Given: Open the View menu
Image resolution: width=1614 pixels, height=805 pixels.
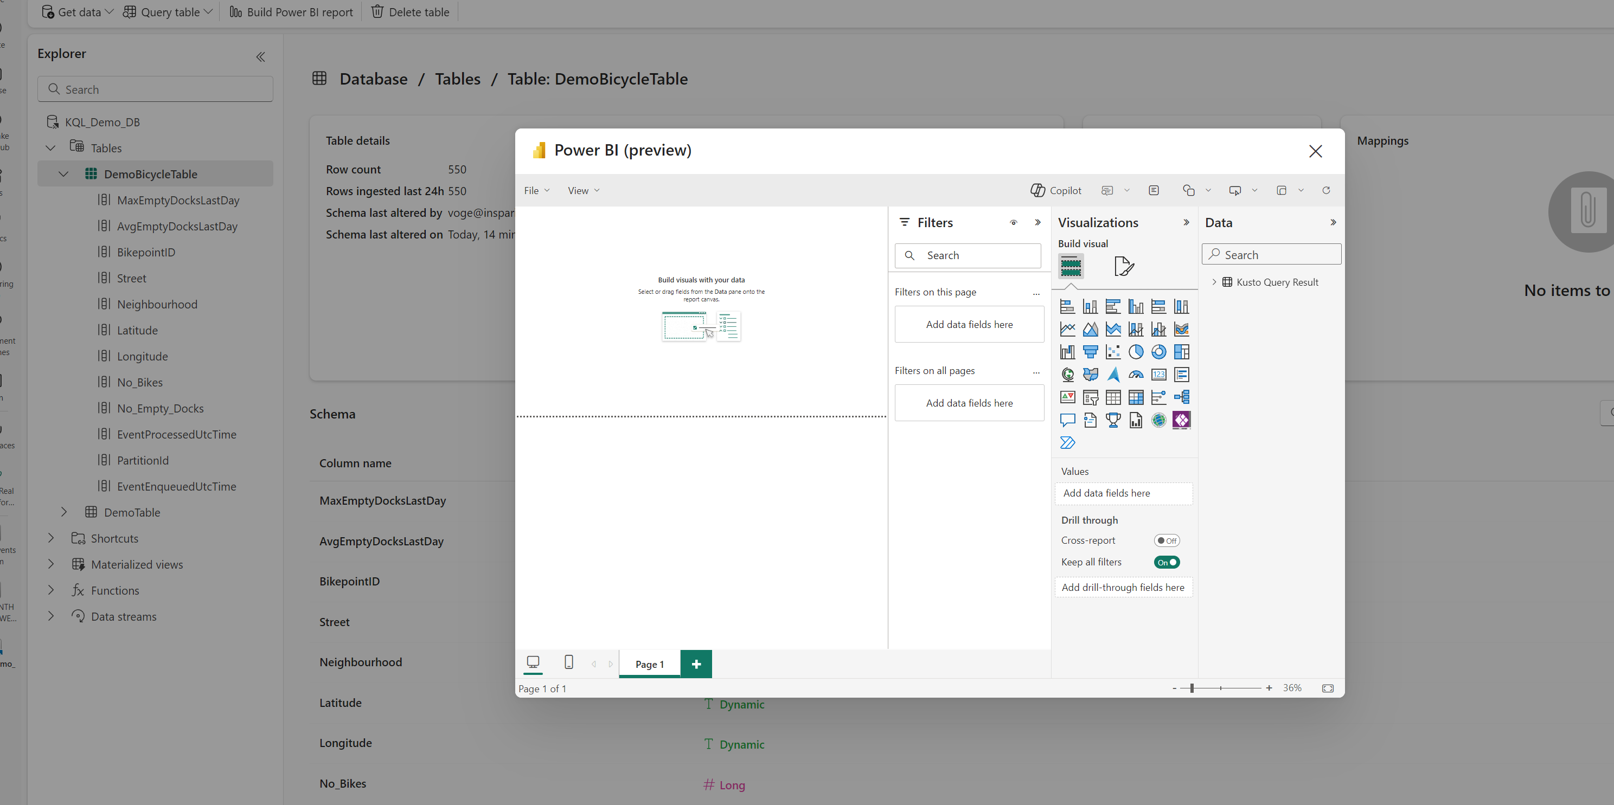Looking at the screenshot, I should point(584,190).
